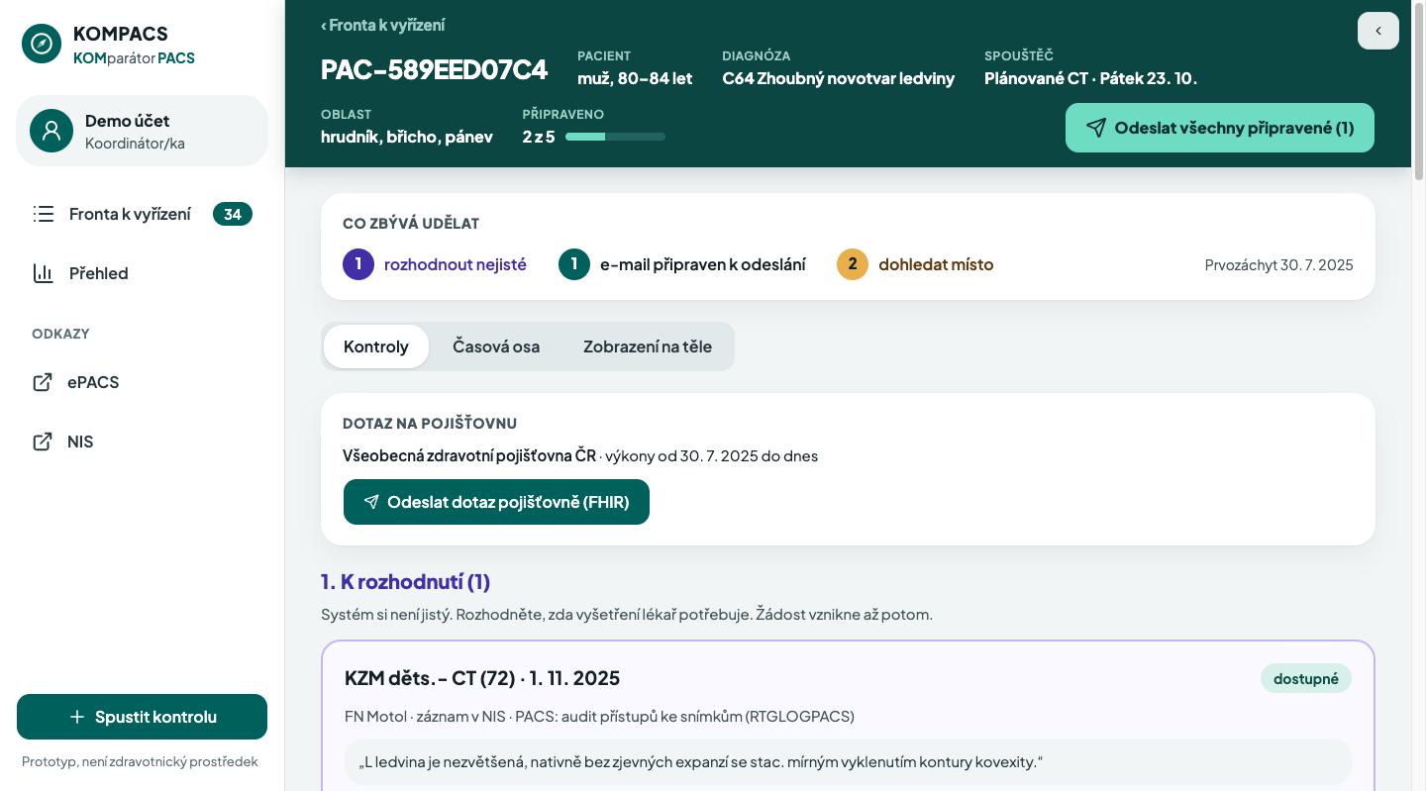Open the Časová osa tab
Viewport: 1426px width, 791px height.
tap(496, 346)
